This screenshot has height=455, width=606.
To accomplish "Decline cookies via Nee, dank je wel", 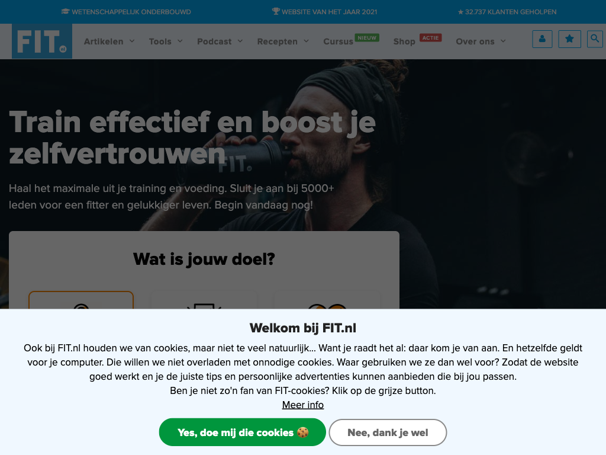I will [388, 432].
